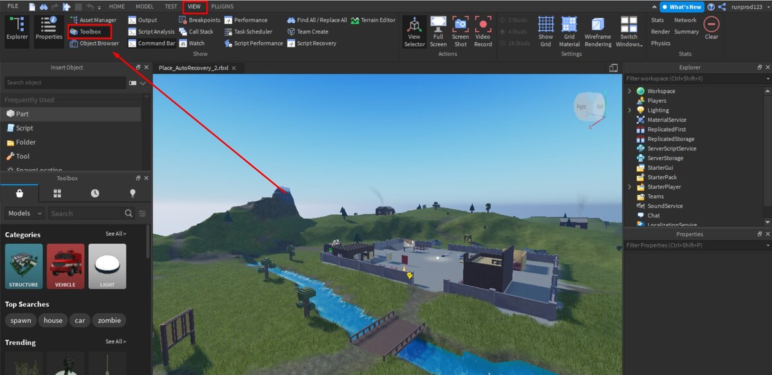Select the 16 Studs grid option
This screenshot has width=772, height=375.
(x=515, y=43)
